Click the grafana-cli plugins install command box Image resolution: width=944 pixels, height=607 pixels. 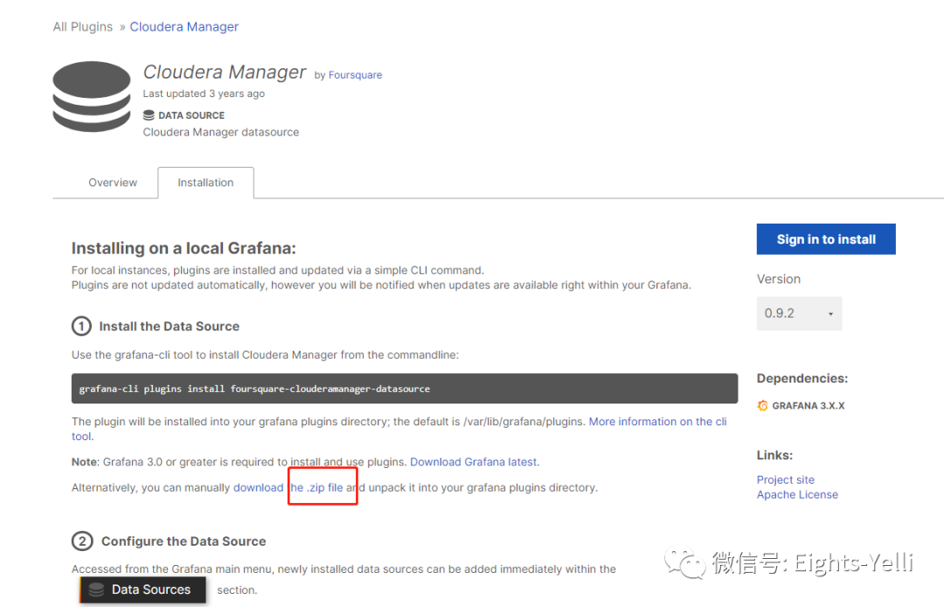(x=405, y=389)
